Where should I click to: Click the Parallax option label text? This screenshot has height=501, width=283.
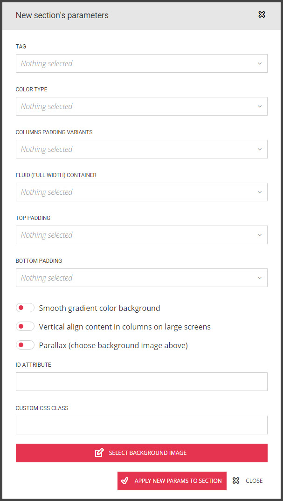[113, 345]
